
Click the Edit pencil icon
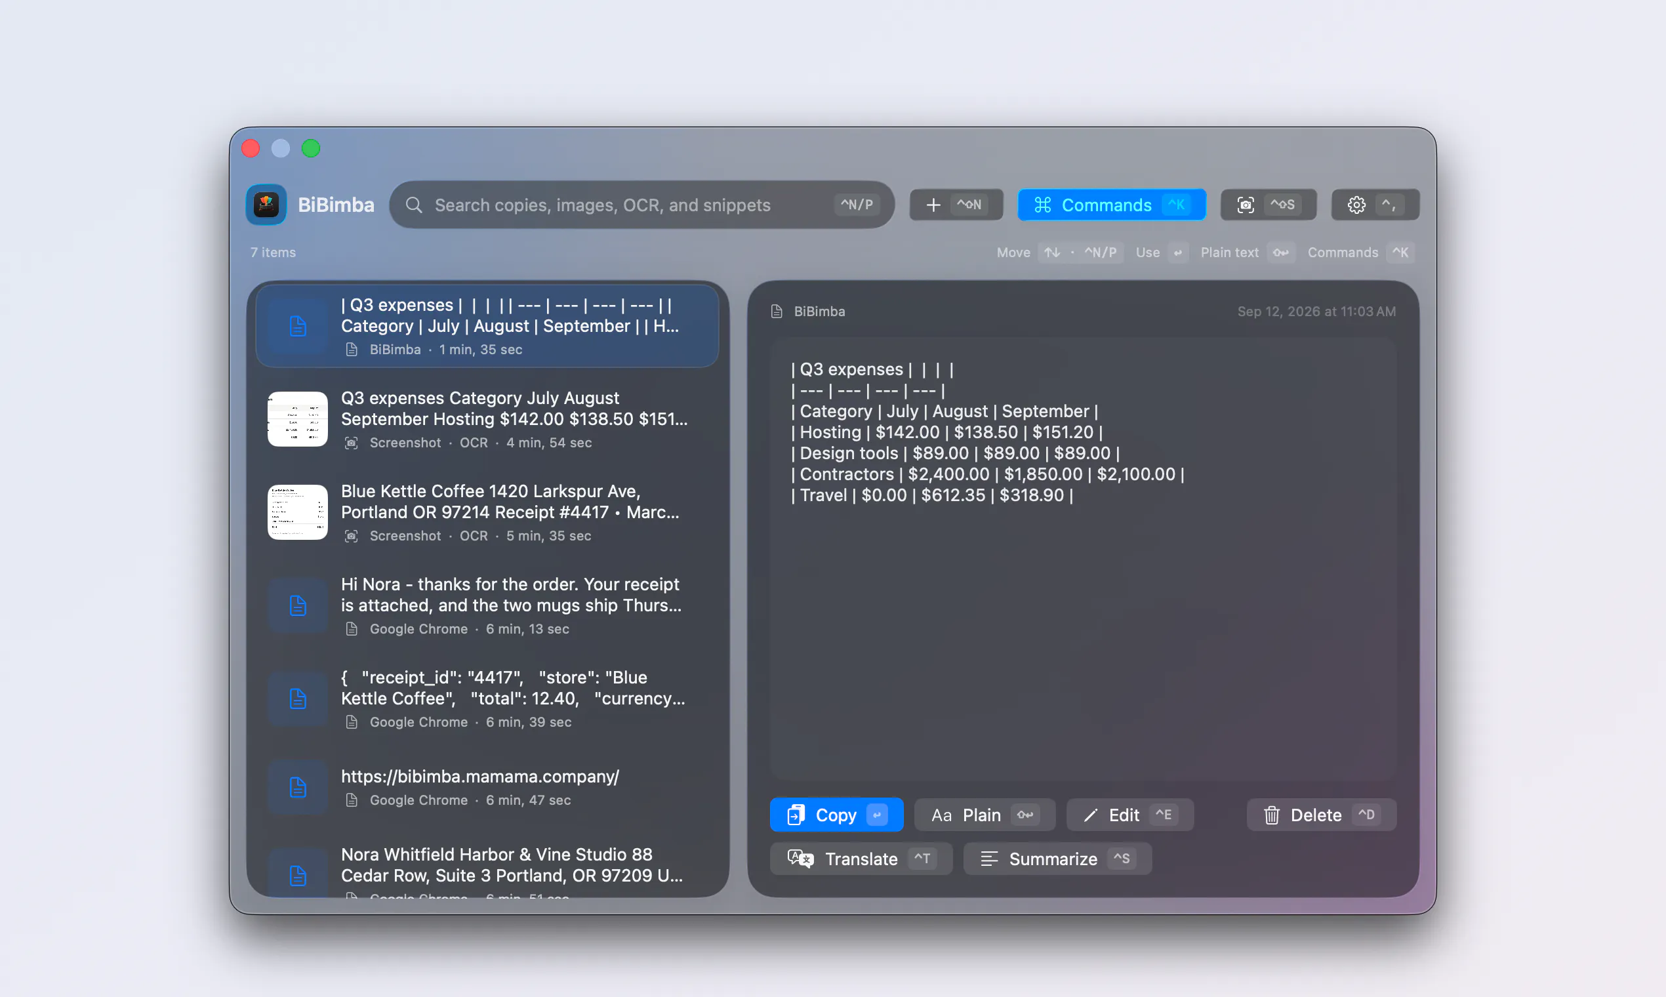1090,815
